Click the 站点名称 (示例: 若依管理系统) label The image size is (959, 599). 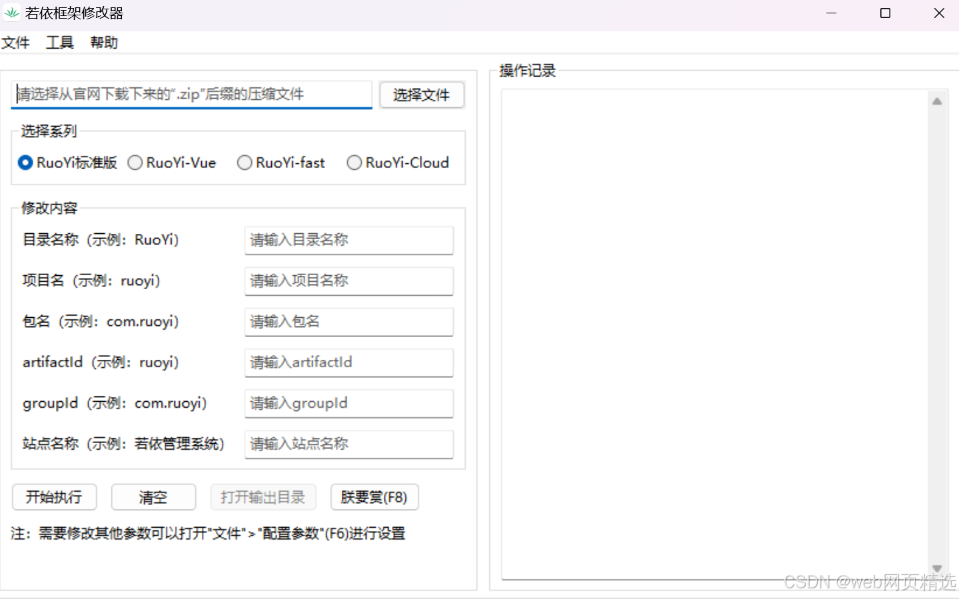point(124,444)
